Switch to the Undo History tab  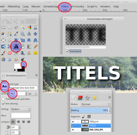94,98
